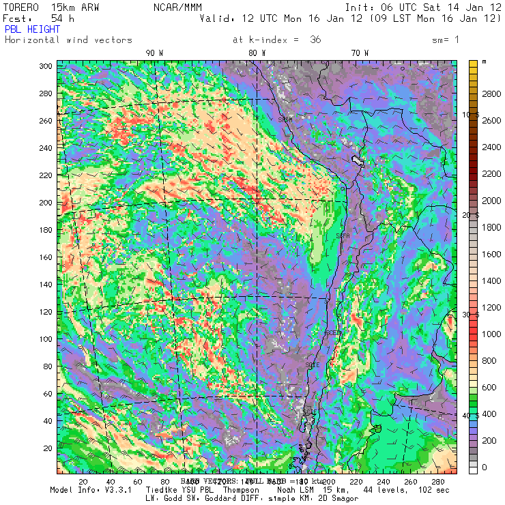Click the 'Horizontal wind vectors' label
The height and width of the screenshot is (505, 505).
[x=68, y=40]
